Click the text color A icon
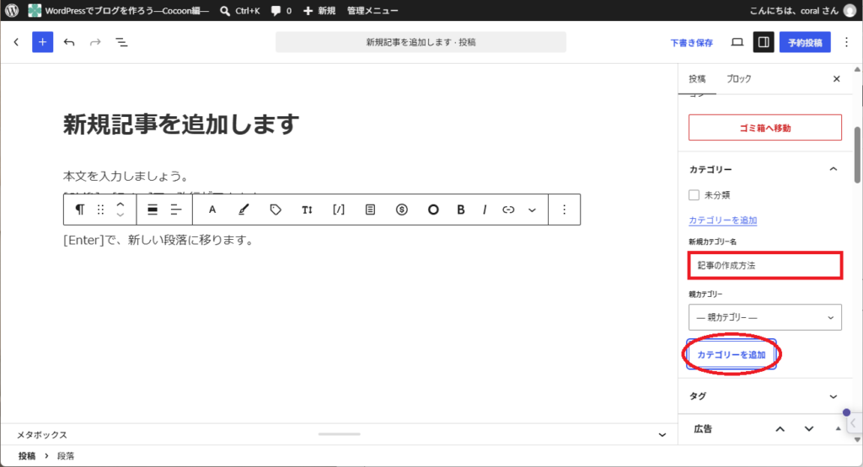The width and height of the screenshot is (863, 467). pyautogui.click(x=212, y=210)
